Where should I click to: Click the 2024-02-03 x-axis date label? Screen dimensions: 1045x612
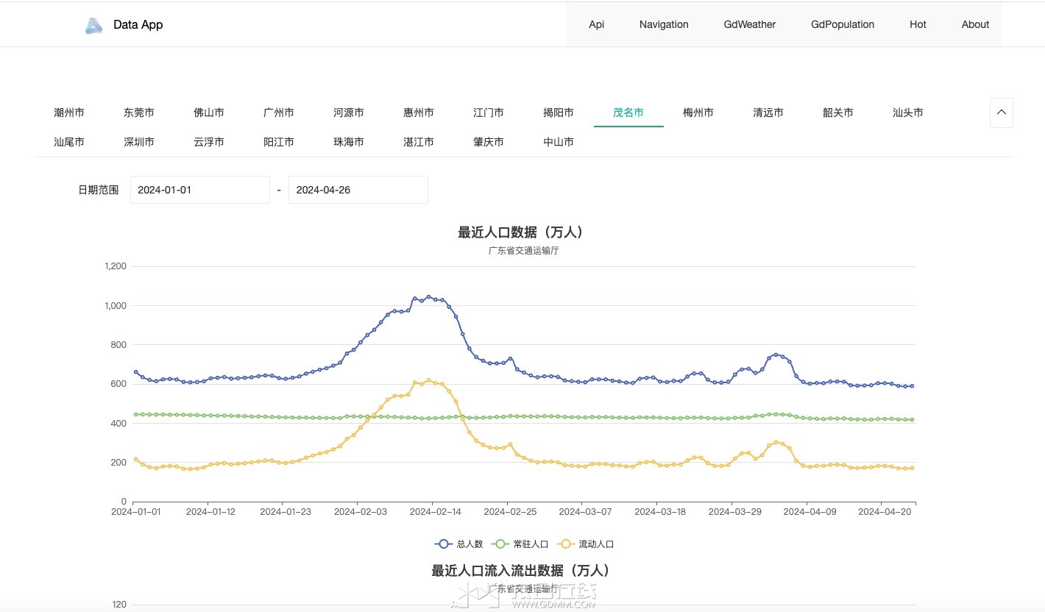click(361, 512)
